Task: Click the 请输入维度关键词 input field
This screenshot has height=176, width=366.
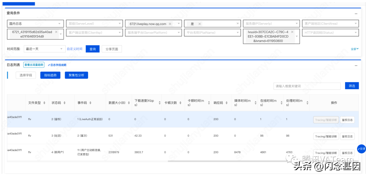Action: pos(307,86)
